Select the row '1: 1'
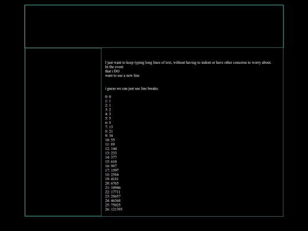This screenshot has width=308, height=231. tap(108, 101)
